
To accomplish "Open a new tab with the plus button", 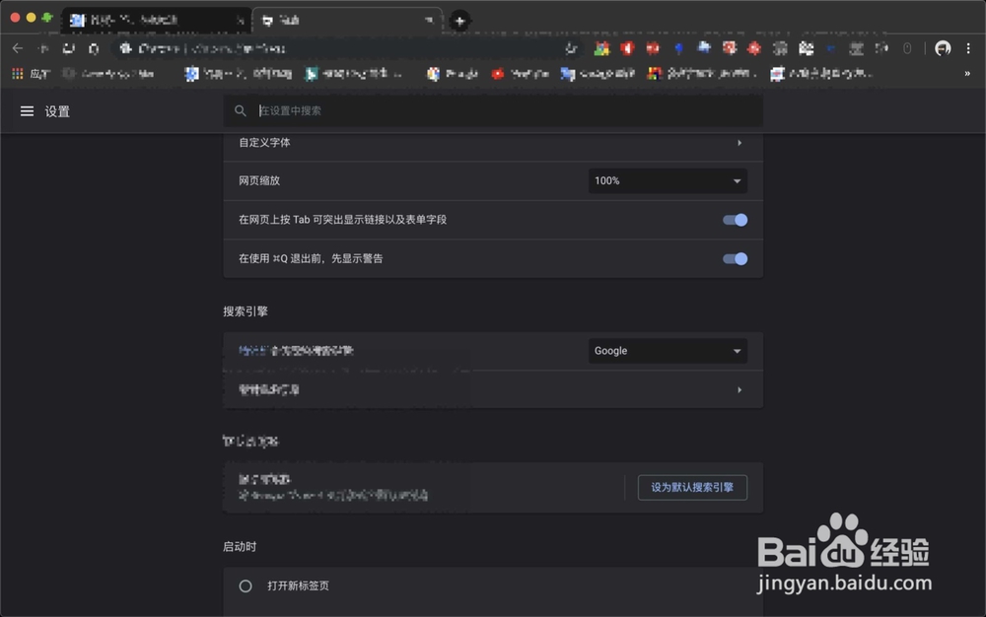I will (x=459, y=21).
